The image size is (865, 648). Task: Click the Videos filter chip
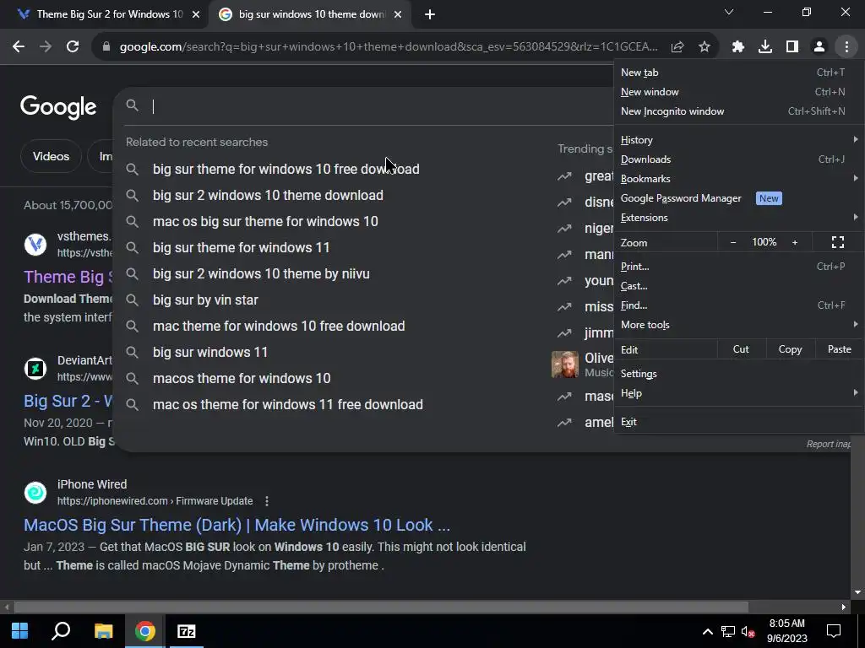pyautogui.click(x=51, y=156)
